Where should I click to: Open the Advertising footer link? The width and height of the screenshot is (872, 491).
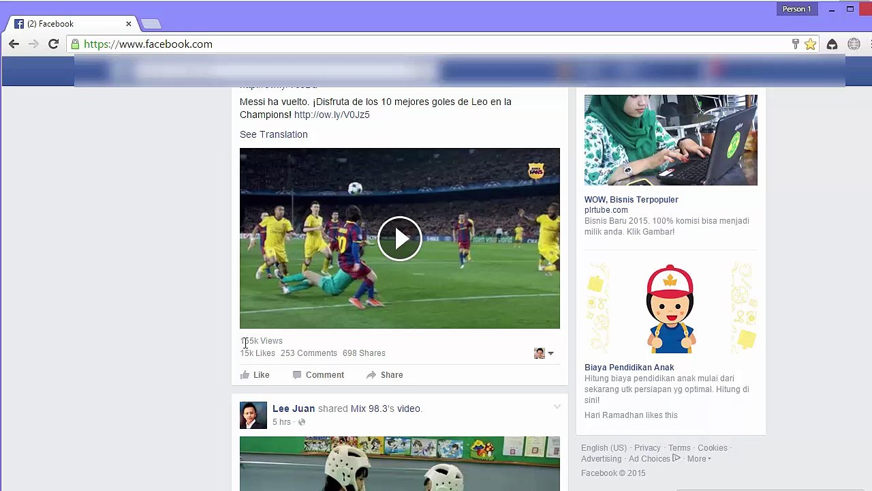click(x=602, y=459)
